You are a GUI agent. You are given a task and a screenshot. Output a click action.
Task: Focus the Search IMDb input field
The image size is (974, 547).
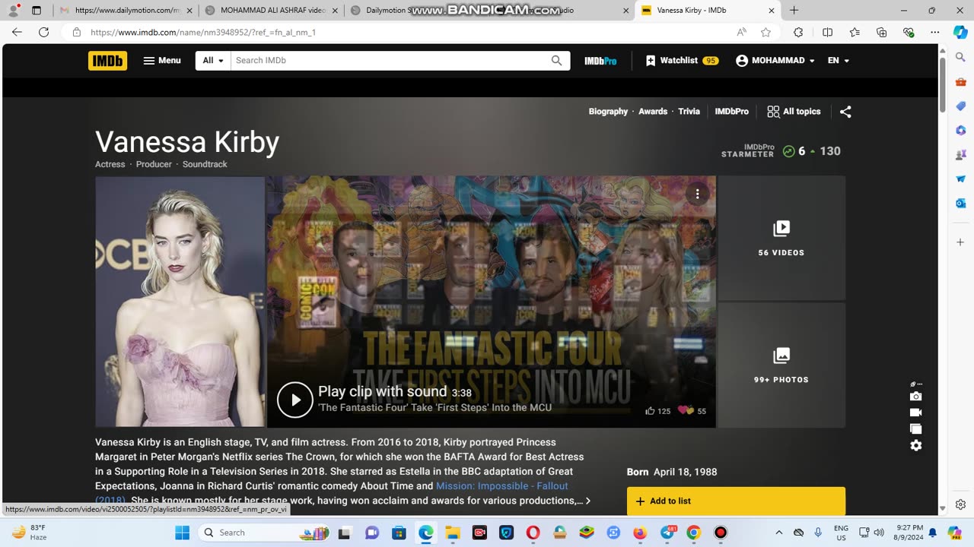point(390,61)
